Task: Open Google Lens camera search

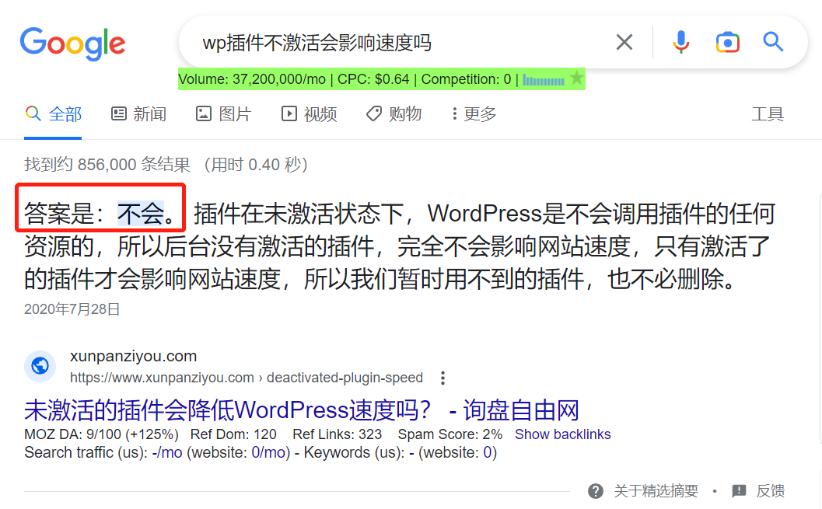Action: click(728, 42)
